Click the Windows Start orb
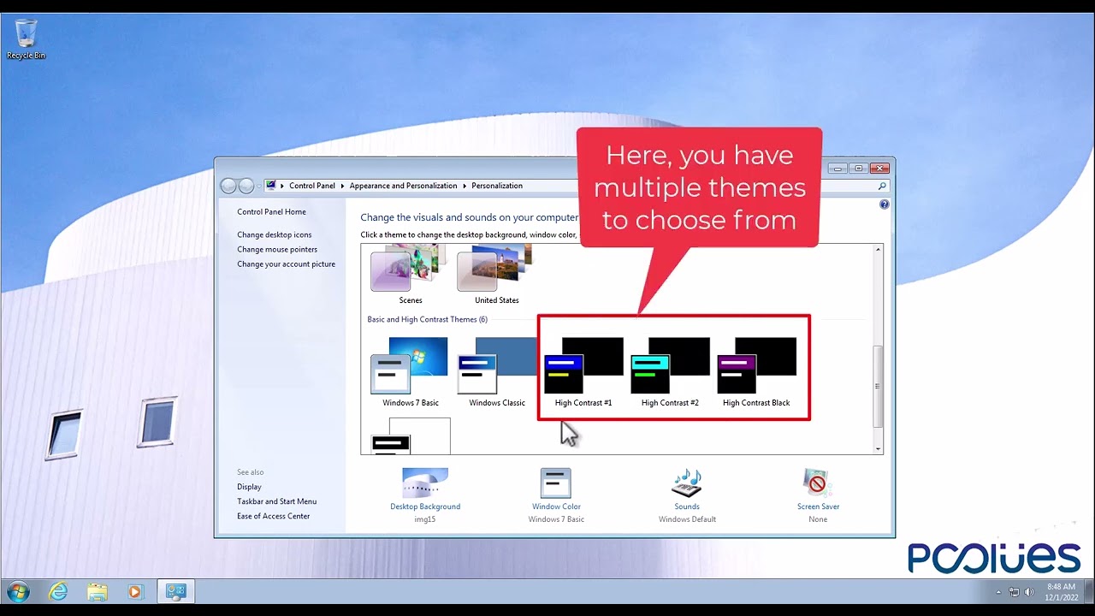Viewport: 1095px width, 616px height. coord(18,591)
